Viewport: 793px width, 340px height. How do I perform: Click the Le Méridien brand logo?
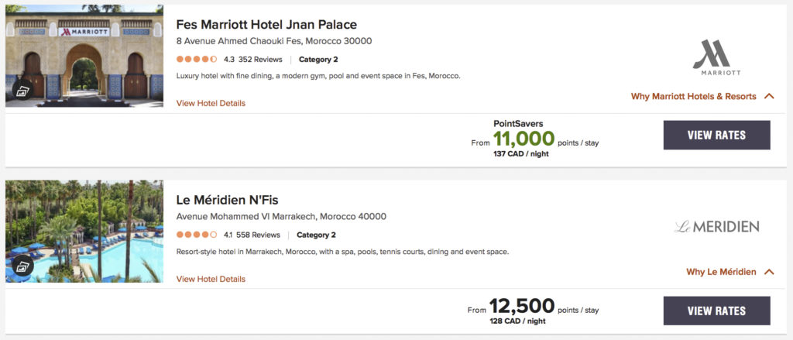716,226
